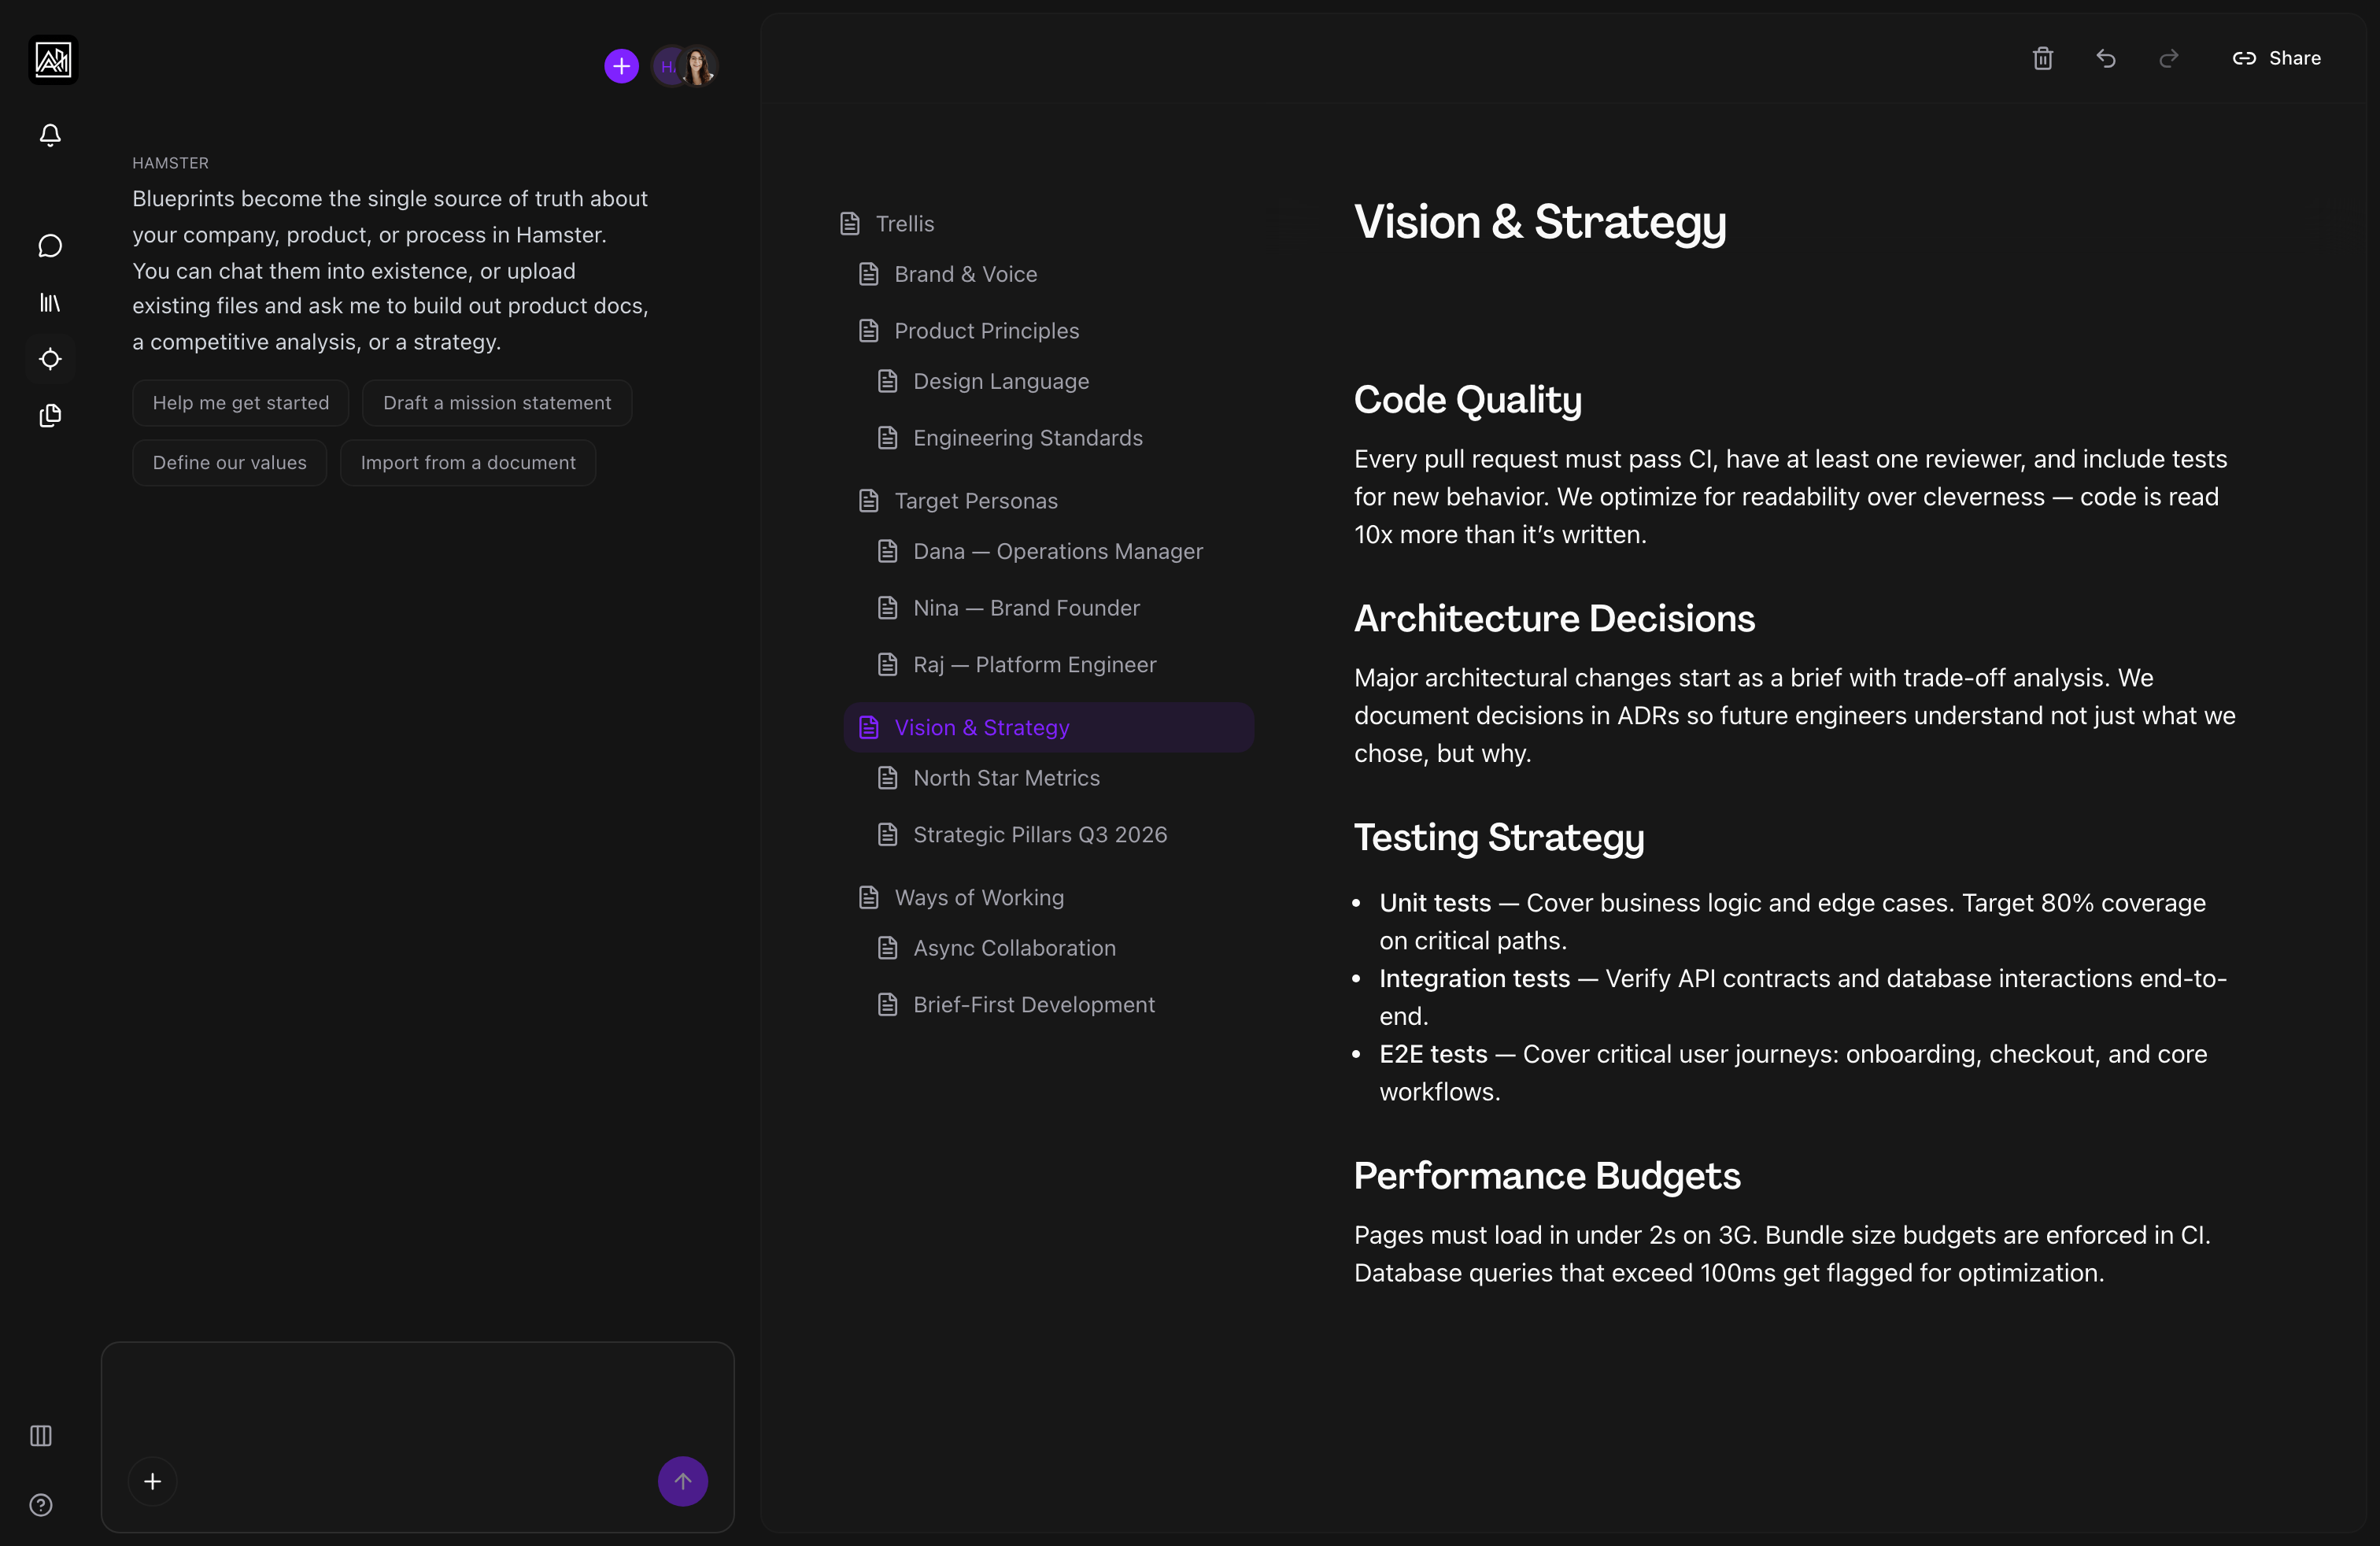Delete document with trash icon

click(x=2043, y=58)
